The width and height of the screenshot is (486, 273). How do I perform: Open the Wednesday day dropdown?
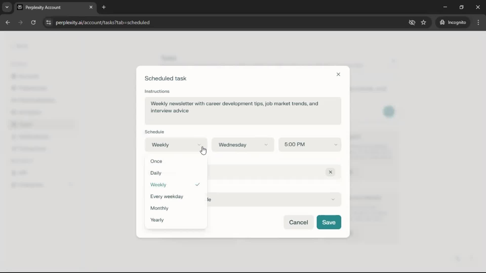pyautogui.click(x=242, y=145)
